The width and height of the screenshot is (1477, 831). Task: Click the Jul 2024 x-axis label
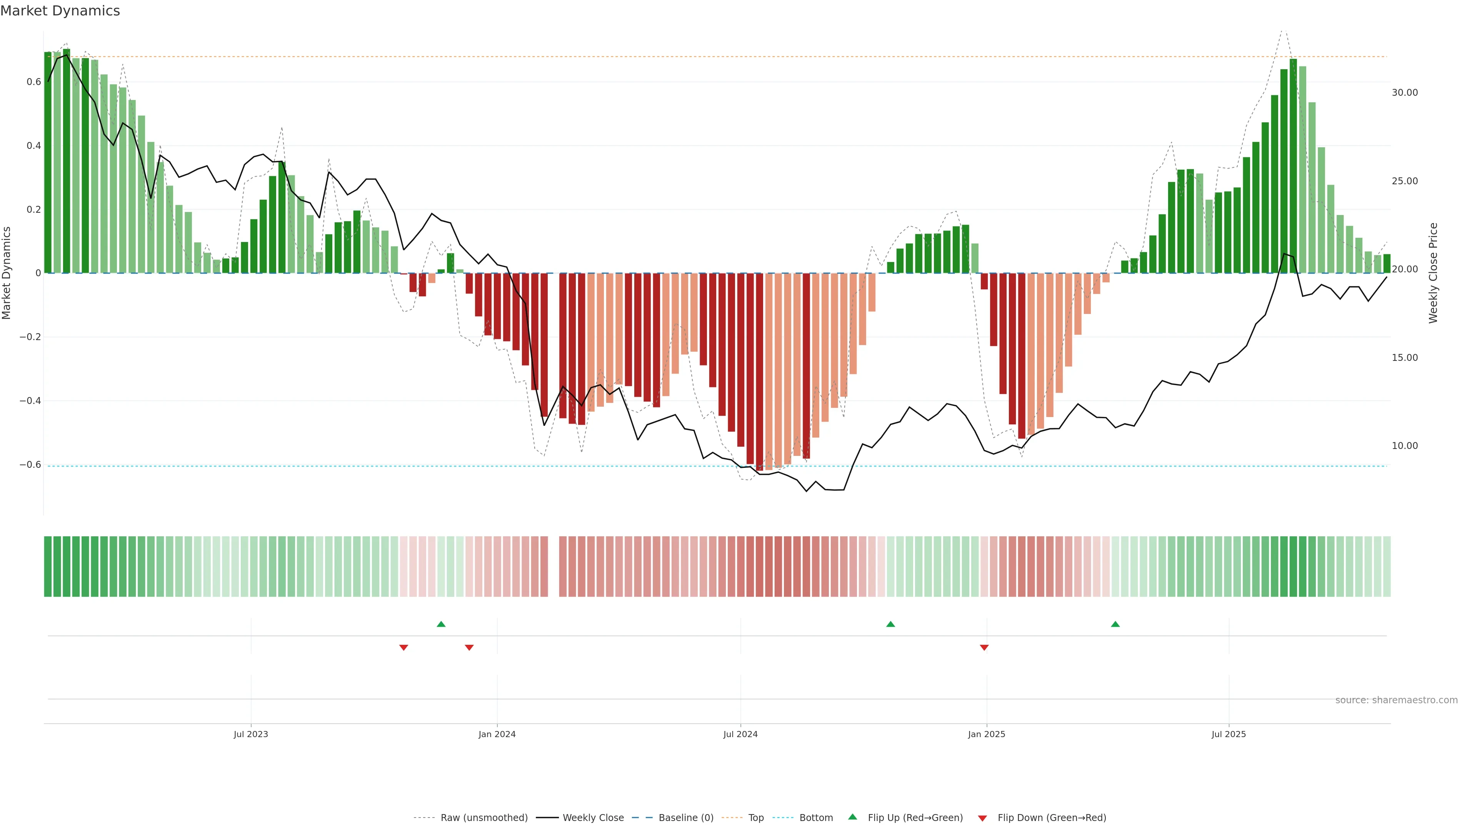[740, 734]
